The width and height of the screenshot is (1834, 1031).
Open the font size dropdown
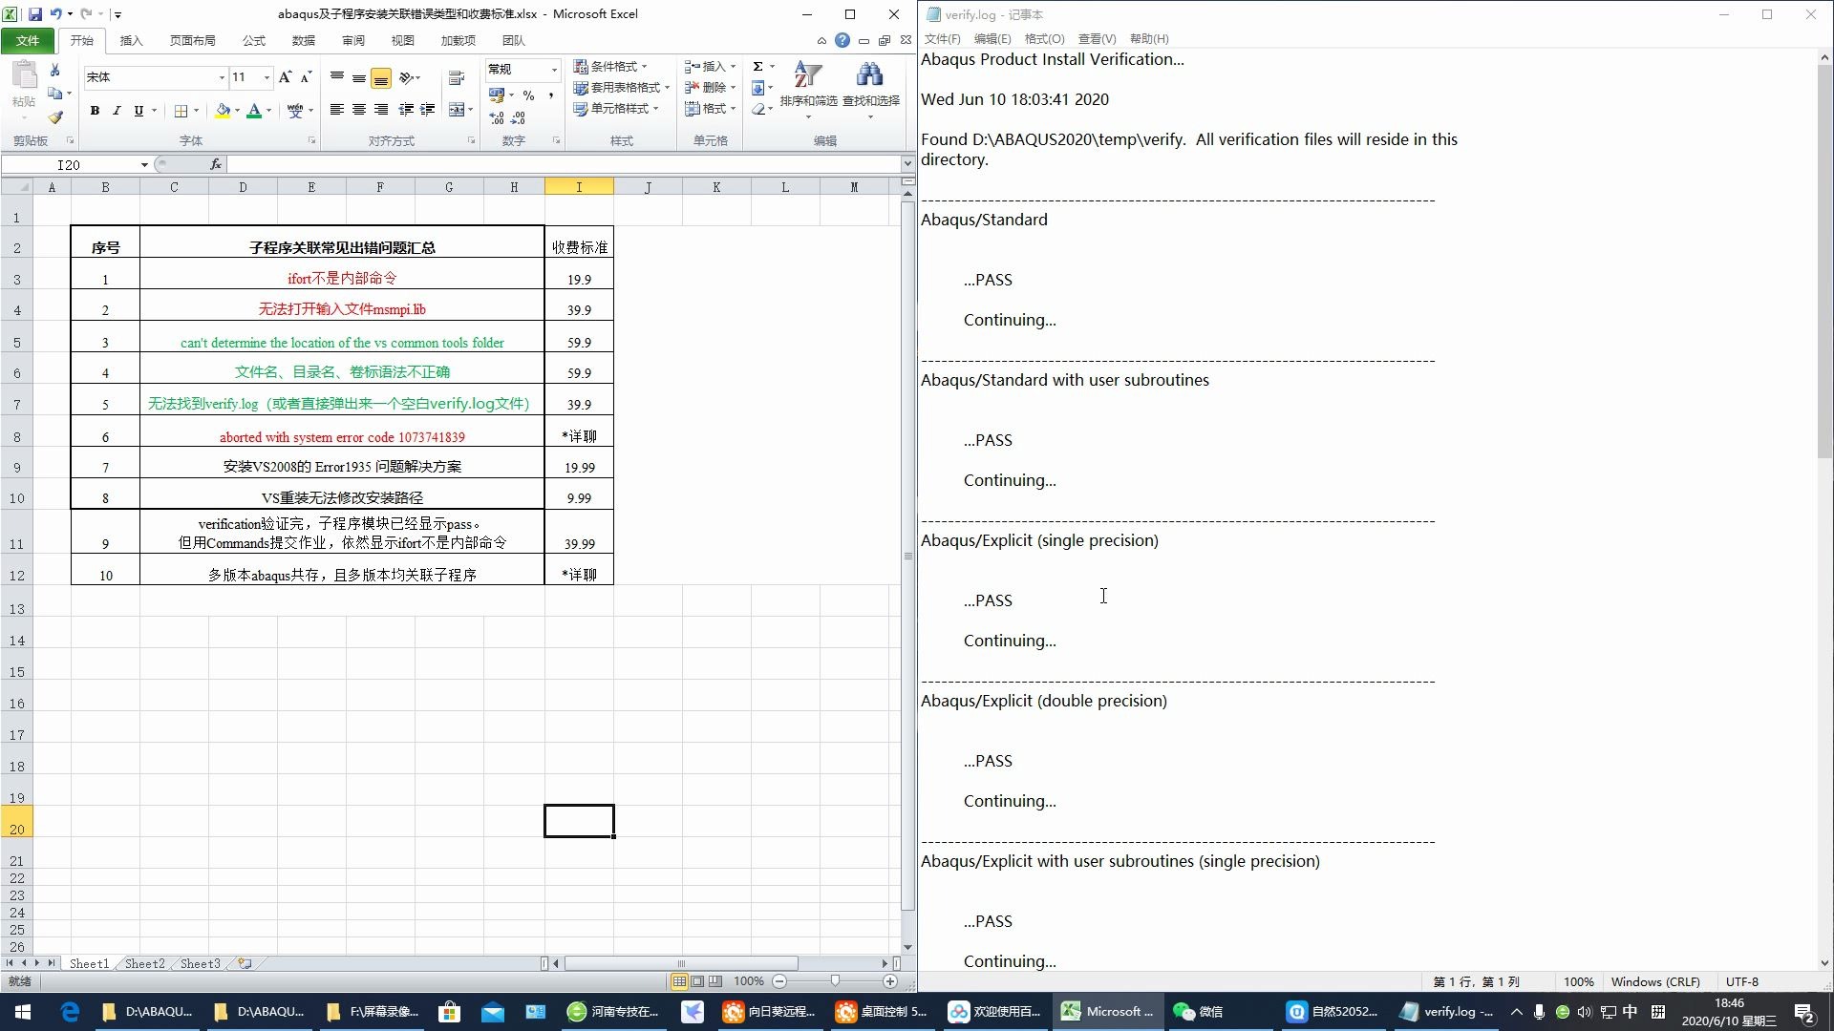[267, 77]
